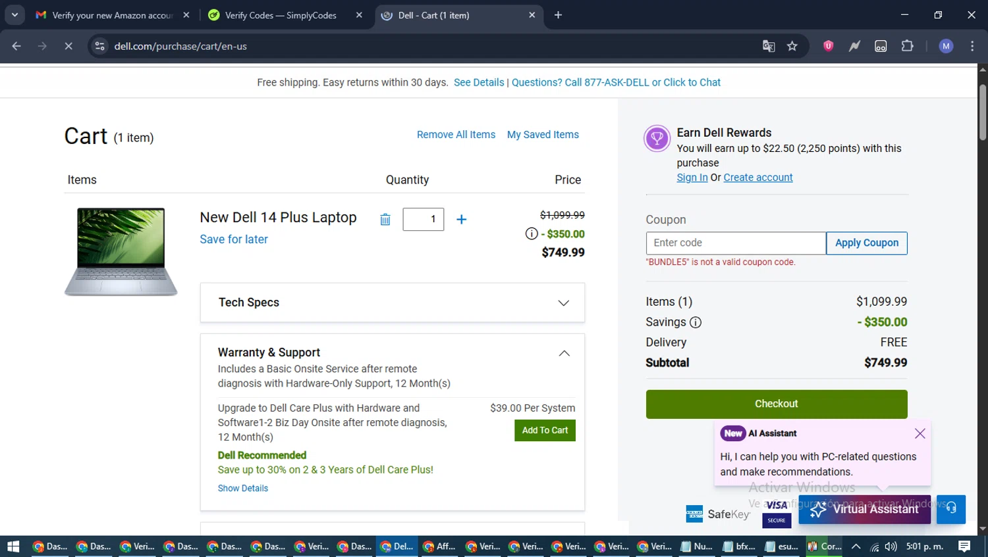Open discount info icon beside -$350.00
This screenshot has height=557, width=988.
pos(532,233)
